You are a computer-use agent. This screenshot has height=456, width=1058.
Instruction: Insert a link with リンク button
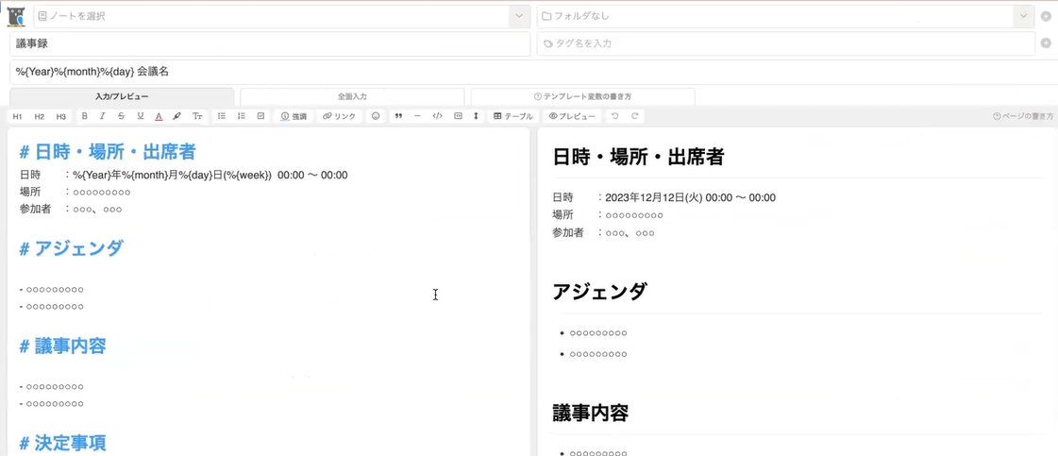(340, 116)
